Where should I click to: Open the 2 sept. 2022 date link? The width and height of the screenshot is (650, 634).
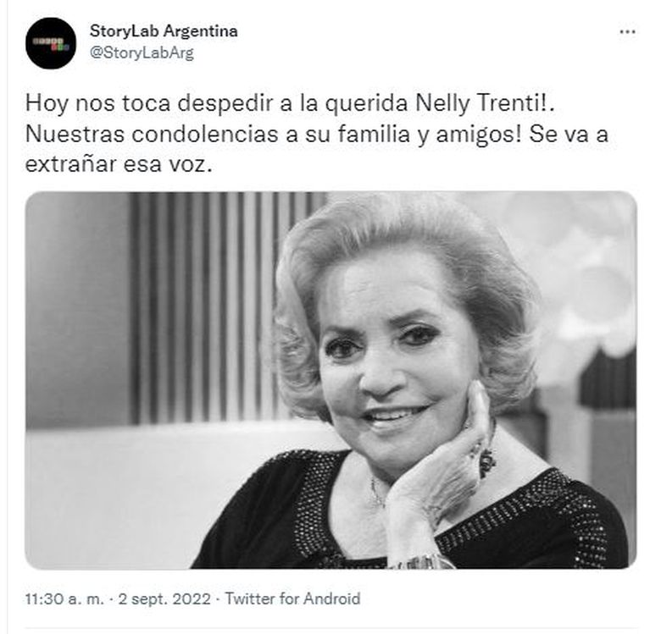point(164,598)
